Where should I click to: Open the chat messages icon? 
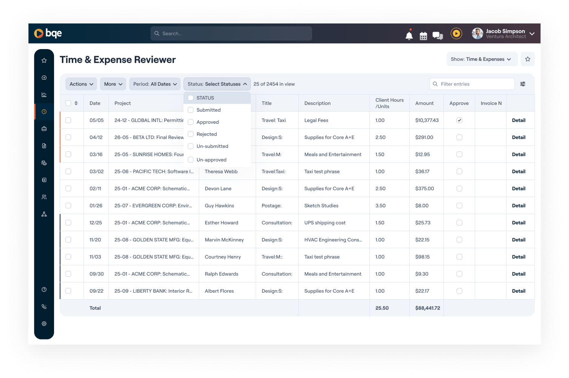point(437,35)
